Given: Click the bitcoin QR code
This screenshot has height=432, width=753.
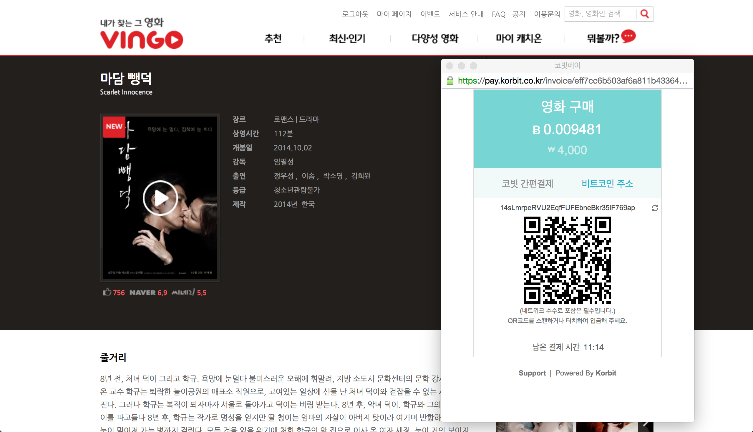Looking at the screenshot, I should point(568,261).
